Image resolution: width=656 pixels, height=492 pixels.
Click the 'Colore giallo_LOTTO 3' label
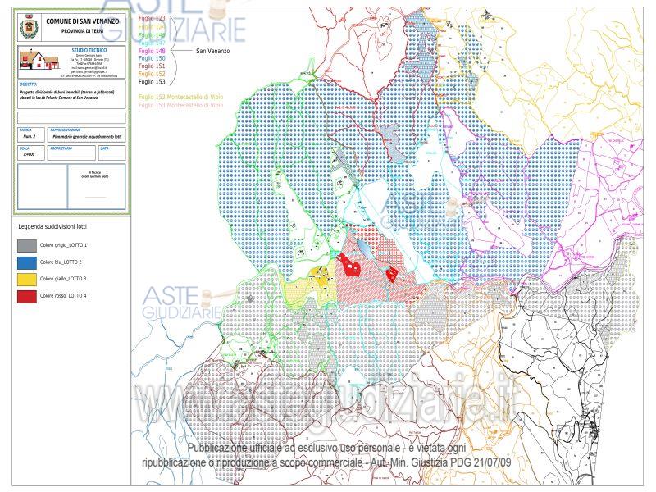click(63, 279)
